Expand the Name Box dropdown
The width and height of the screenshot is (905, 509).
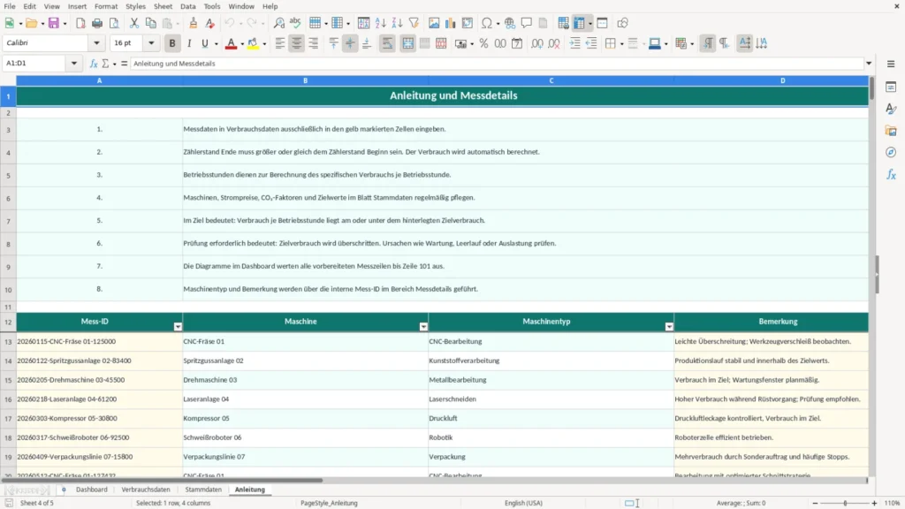74,63
